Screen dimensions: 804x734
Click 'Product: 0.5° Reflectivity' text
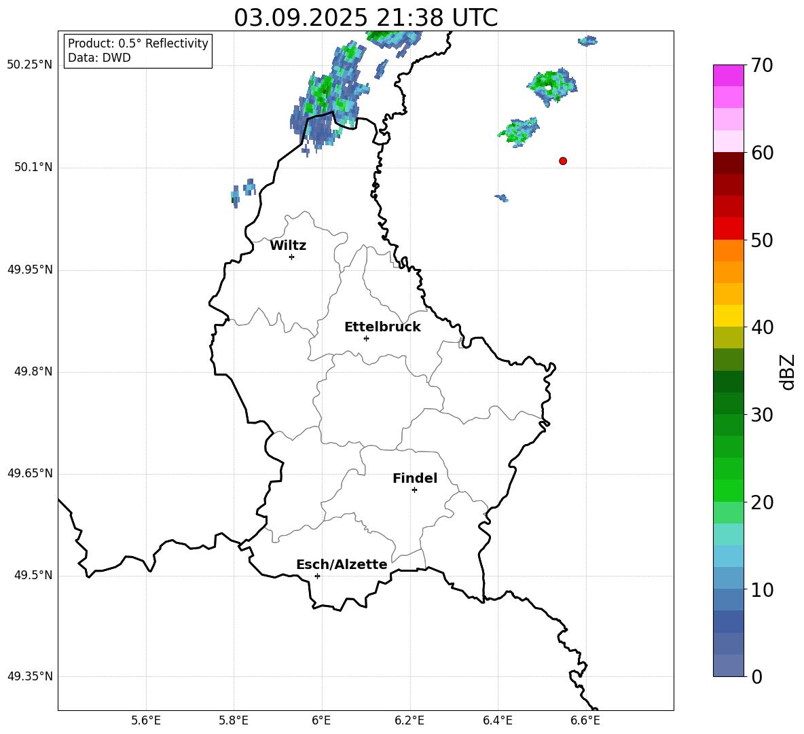click(x=138, y=43)
